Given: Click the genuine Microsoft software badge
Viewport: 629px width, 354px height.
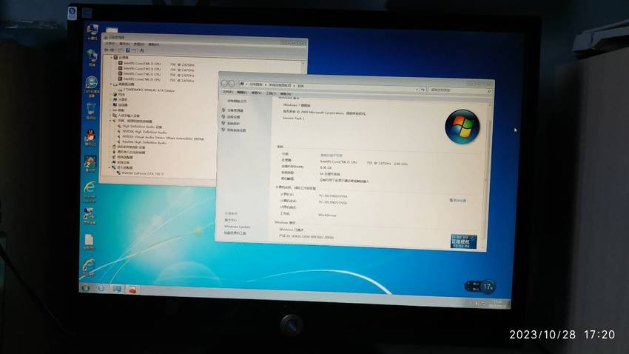Looking at the screenshot, I should pyautogui.click(x=463, y=241).
